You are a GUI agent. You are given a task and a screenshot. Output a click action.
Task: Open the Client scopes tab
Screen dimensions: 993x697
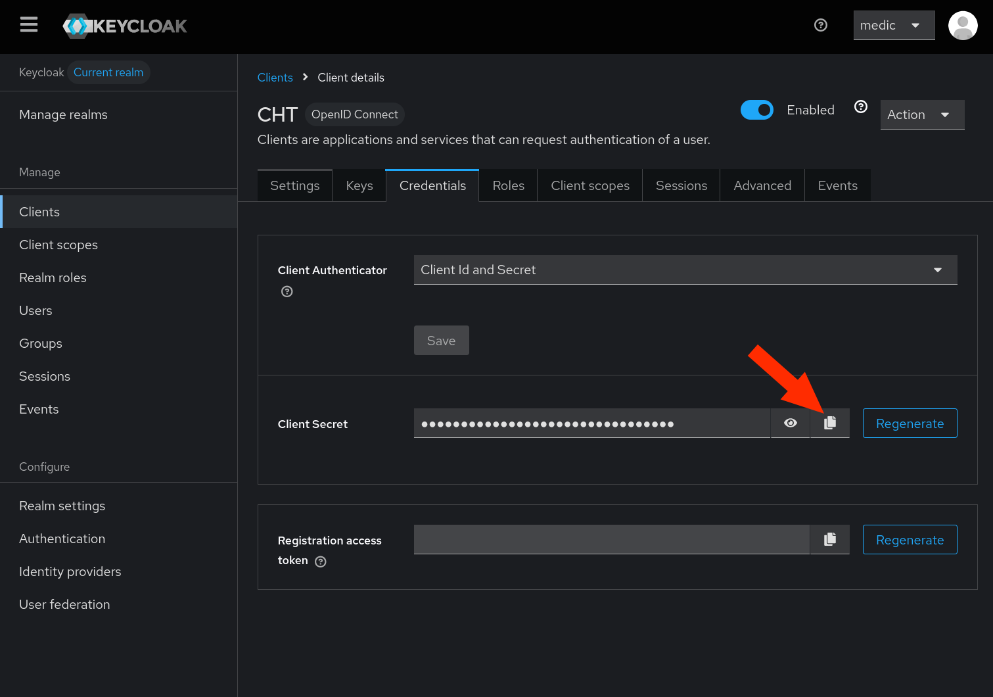pyautogui.click(x=590, y=185)
